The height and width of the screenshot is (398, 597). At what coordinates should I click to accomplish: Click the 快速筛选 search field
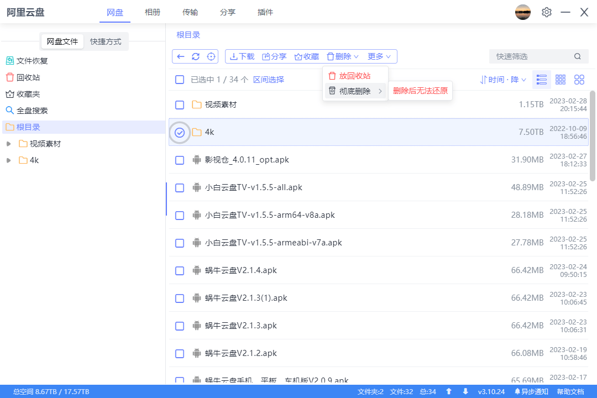click(531, 56)
